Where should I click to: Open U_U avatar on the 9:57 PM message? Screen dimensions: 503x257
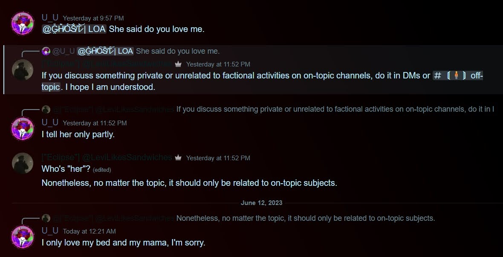(x=23, y=23)
